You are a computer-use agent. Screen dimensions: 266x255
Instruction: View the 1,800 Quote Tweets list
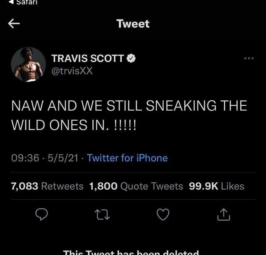pos(136,186)
